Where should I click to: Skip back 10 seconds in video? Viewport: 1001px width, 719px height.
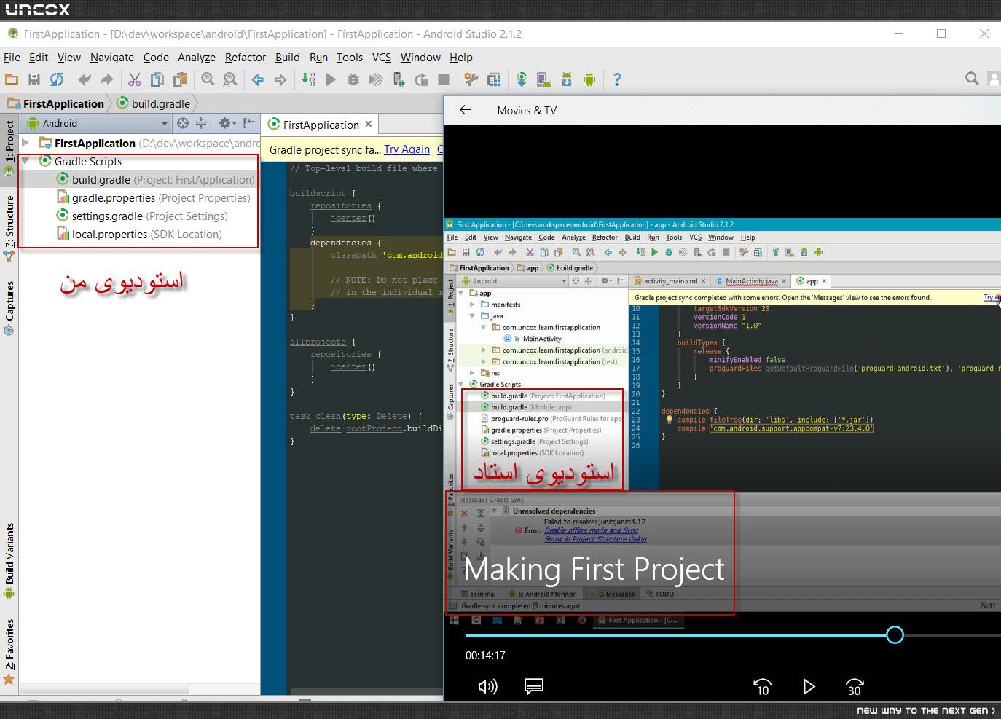(x=762, y=686)
